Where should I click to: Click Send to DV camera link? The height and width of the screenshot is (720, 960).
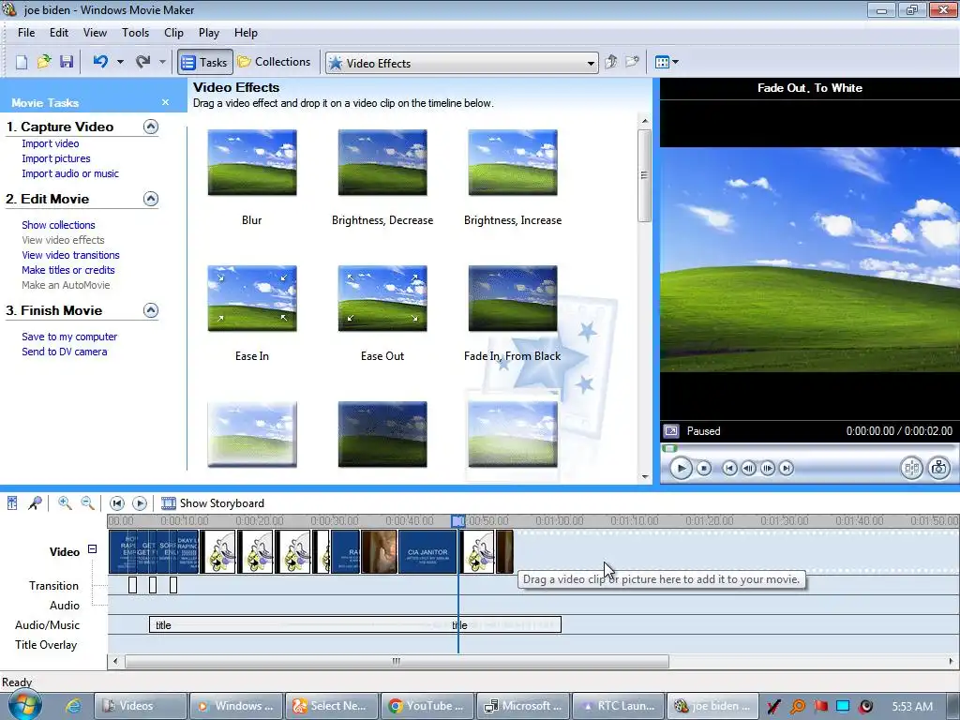[65, 352]
